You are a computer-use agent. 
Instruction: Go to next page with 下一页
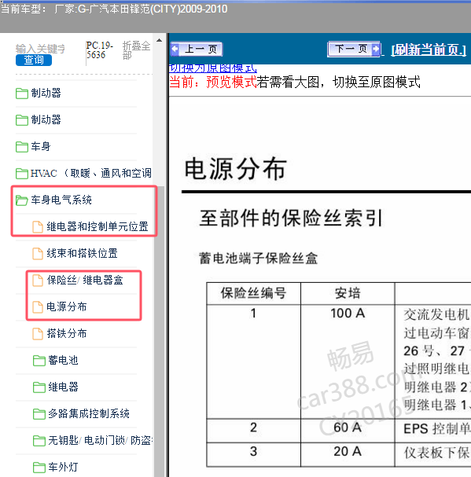[354, 49]
